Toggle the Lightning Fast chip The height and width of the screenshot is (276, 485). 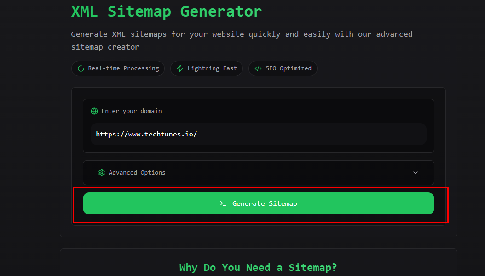tap(206, 68)
